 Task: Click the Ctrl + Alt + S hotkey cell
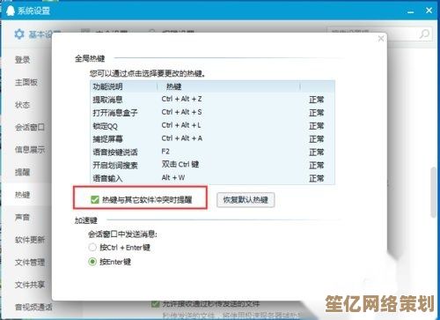(x=181, y=112)
